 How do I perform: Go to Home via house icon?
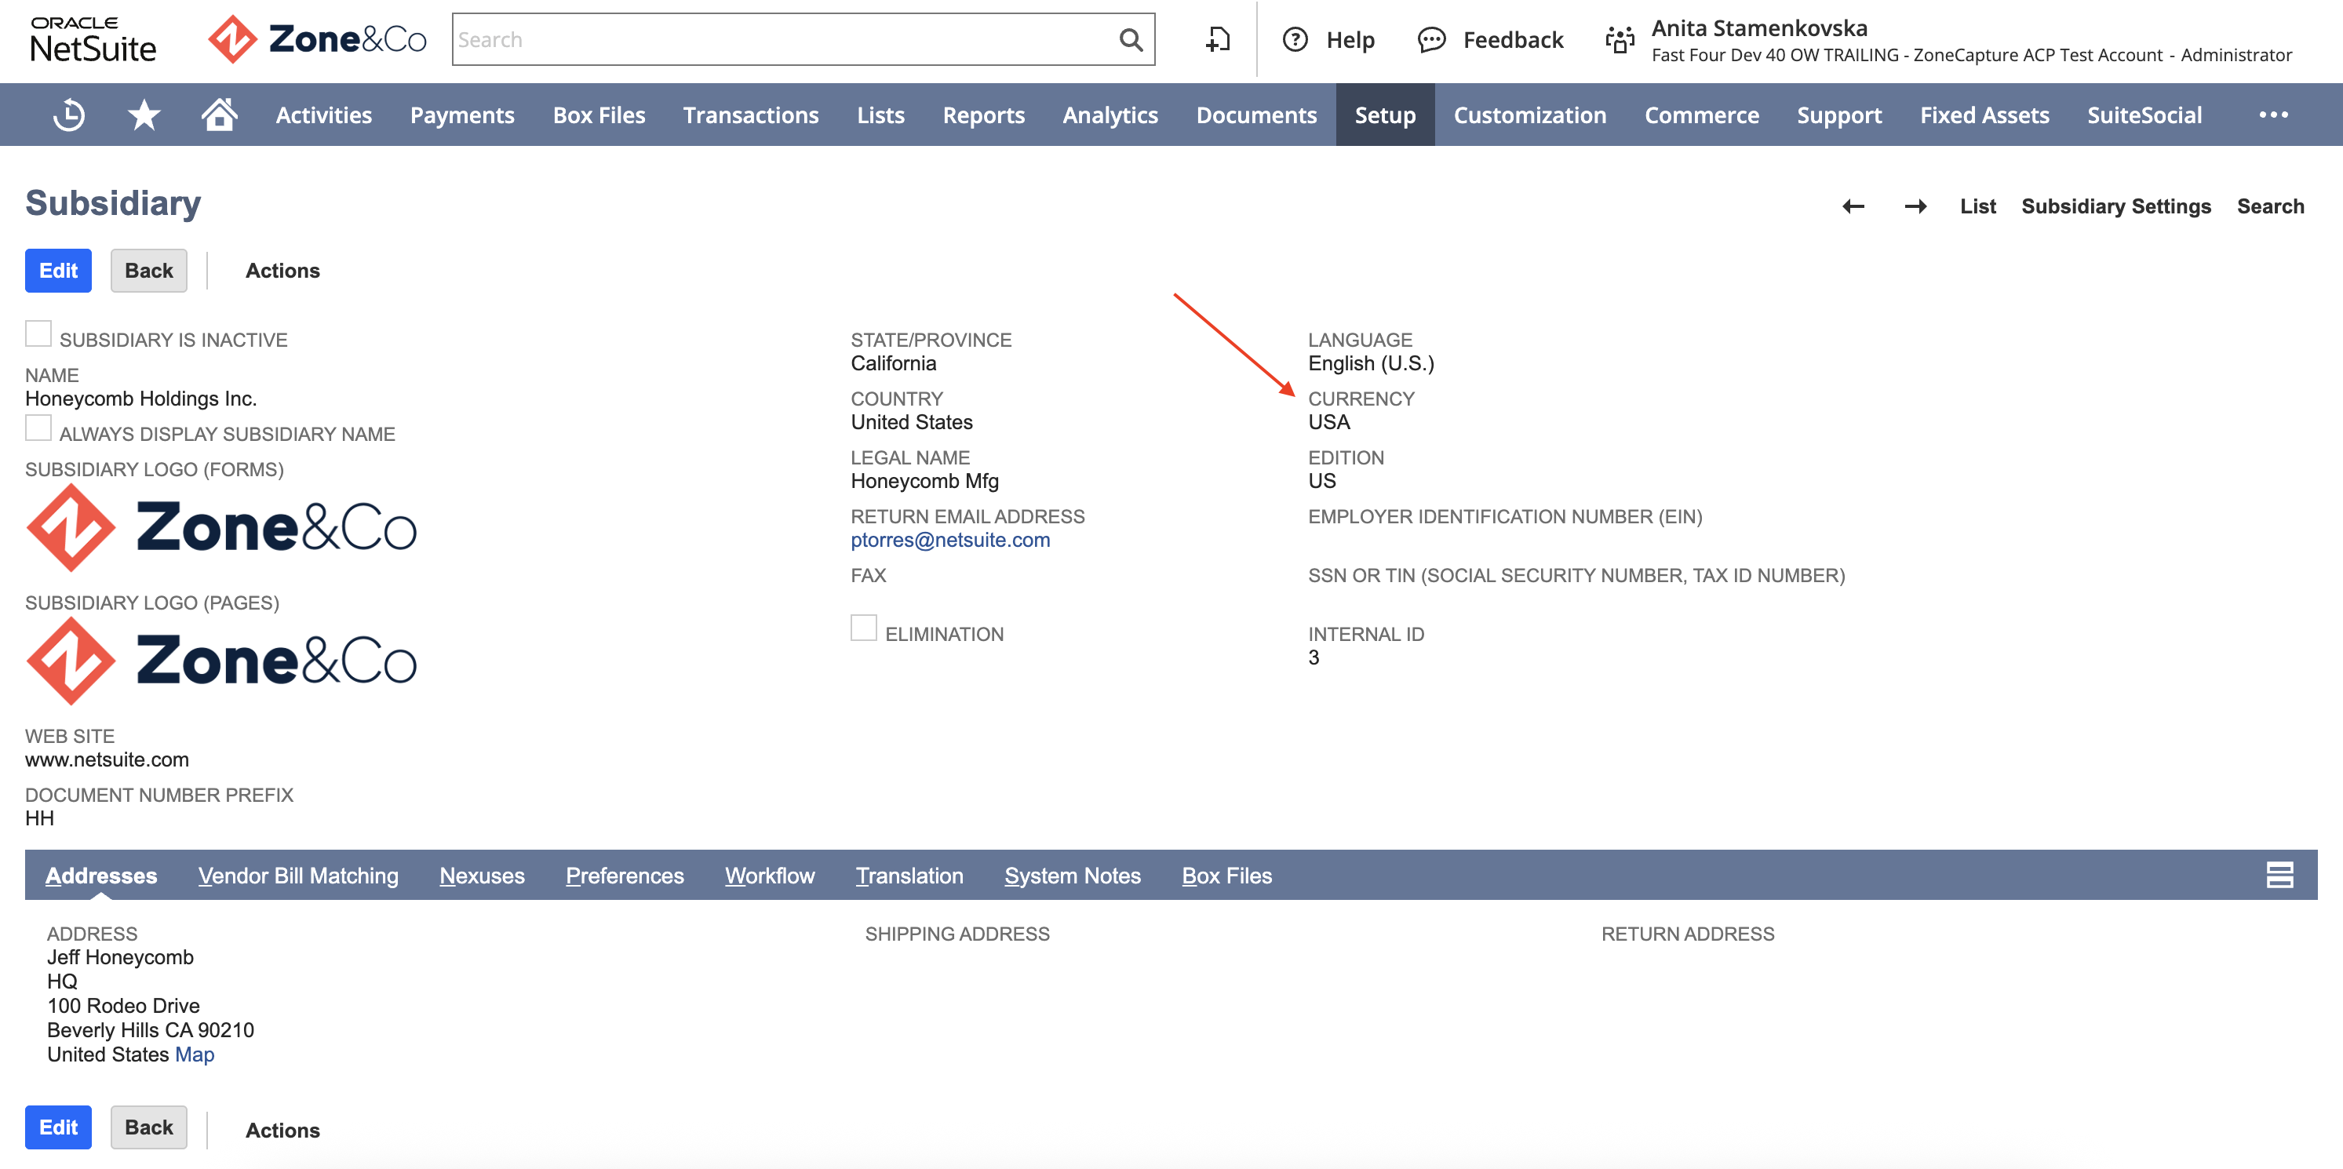point(219,115)
